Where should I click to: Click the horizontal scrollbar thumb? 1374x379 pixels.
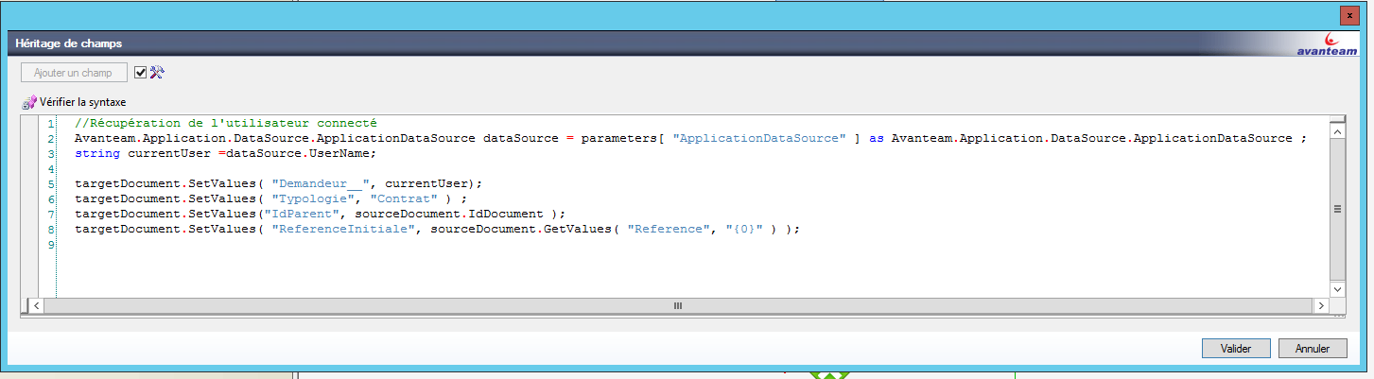click(x=677, y=306)
